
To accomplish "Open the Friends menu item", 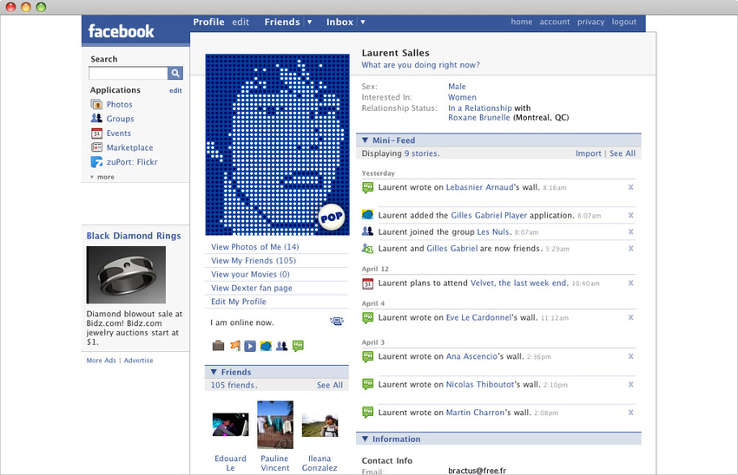I will (x=282, y=22).
